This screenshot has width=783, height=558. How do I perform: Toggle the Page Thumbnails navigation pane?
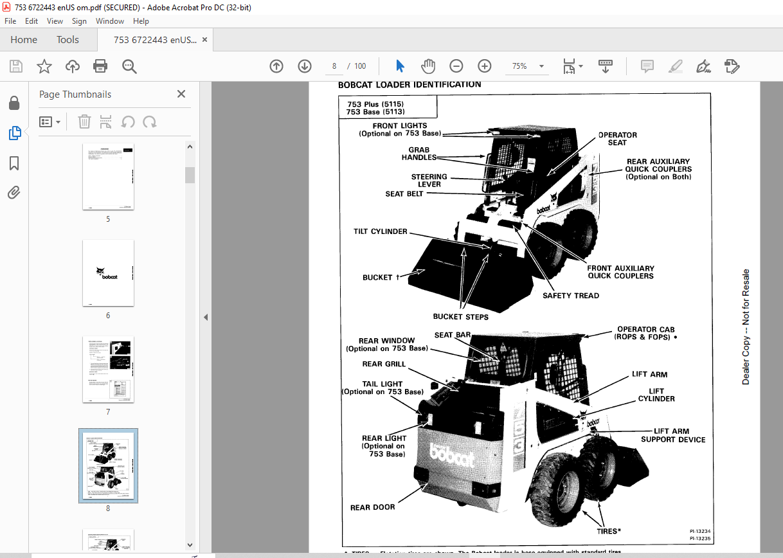point(14,133)
